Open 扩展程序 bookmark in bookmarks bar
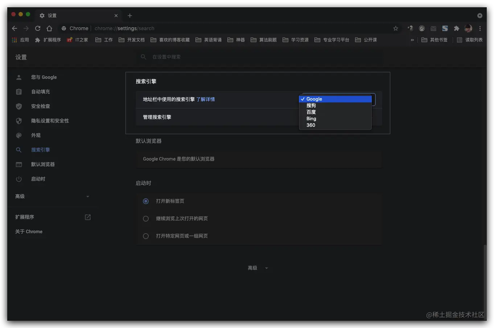Viewport: 494px width, 328px height. tap(48, 40)
